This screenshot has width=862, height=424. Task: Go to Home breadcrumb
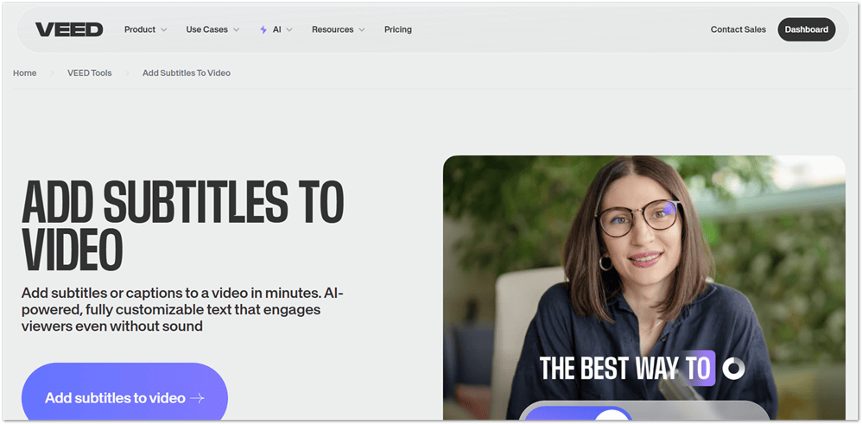point(25,73)
